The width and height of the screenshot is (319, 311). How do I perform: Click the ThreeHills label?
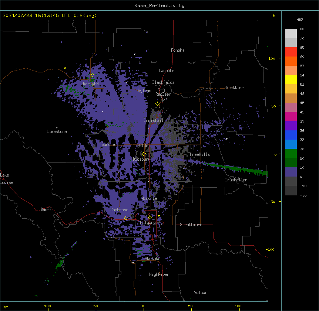point(199,154)
